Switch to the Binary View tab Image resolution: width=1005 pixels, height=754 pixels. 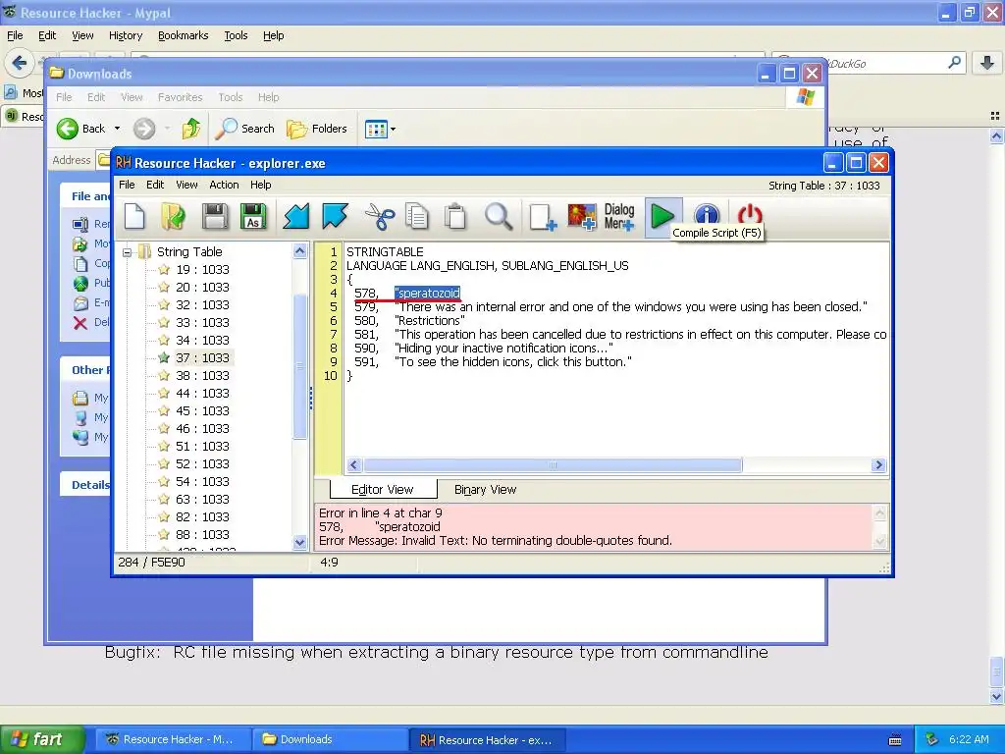point(485,489)
